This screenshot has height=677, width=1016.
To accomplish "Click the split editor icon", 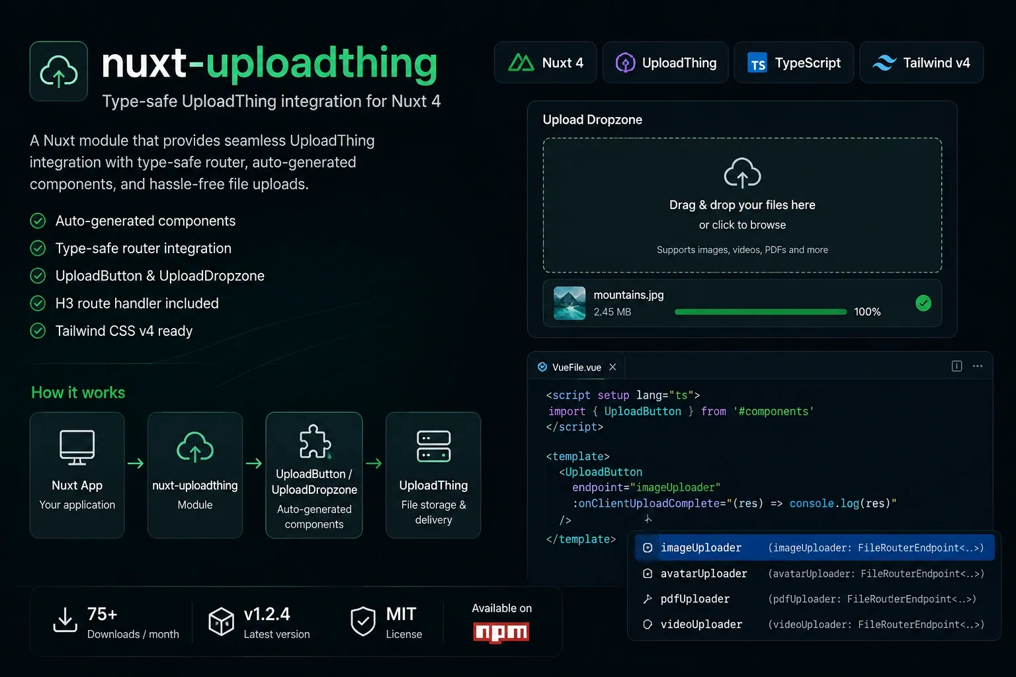I will pos(956,366).
